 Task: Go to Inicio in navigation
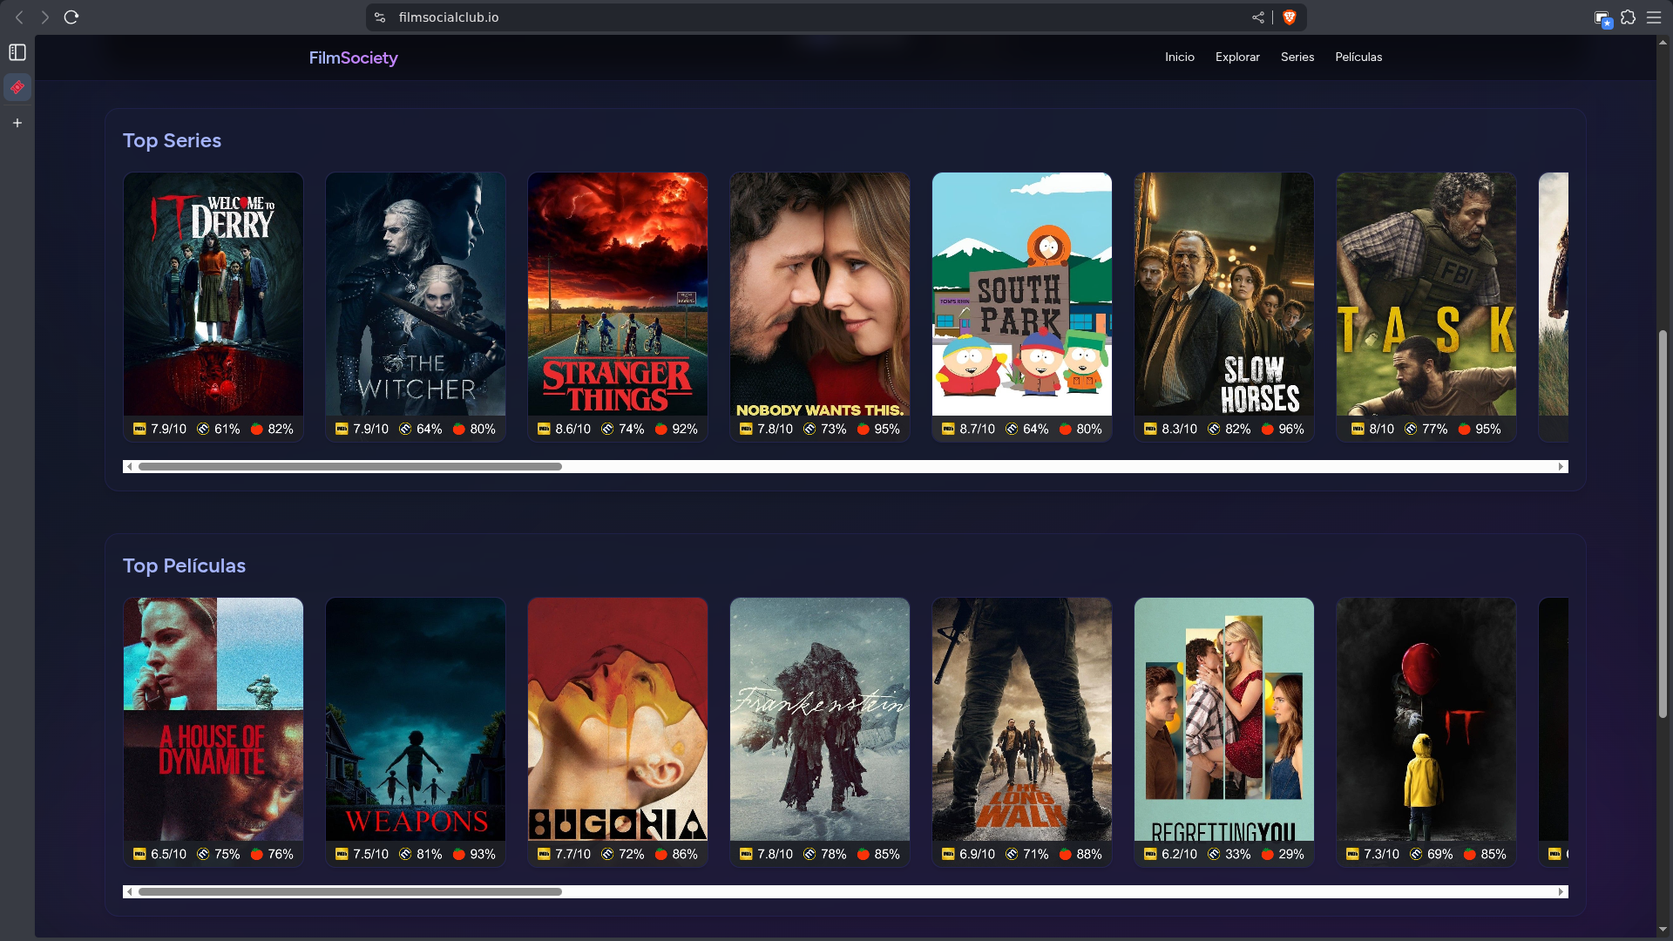[x=1179, y=57]
